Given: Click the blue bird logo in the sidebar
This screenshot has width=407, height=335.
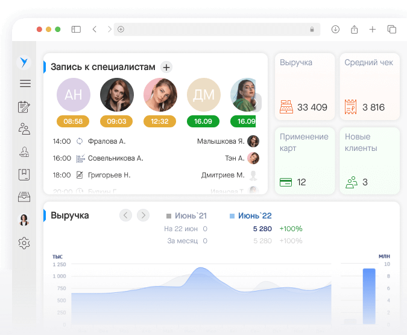Looking at the screenshot, I should click(24, 62).
